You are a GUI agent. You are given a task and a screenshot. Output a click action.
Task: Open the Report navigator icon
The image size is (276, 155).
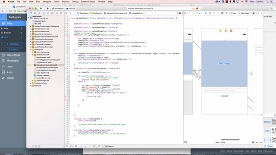coord(61,13)
